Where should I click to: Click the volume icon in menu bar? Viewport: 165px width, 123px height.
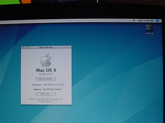coord(134,20)
